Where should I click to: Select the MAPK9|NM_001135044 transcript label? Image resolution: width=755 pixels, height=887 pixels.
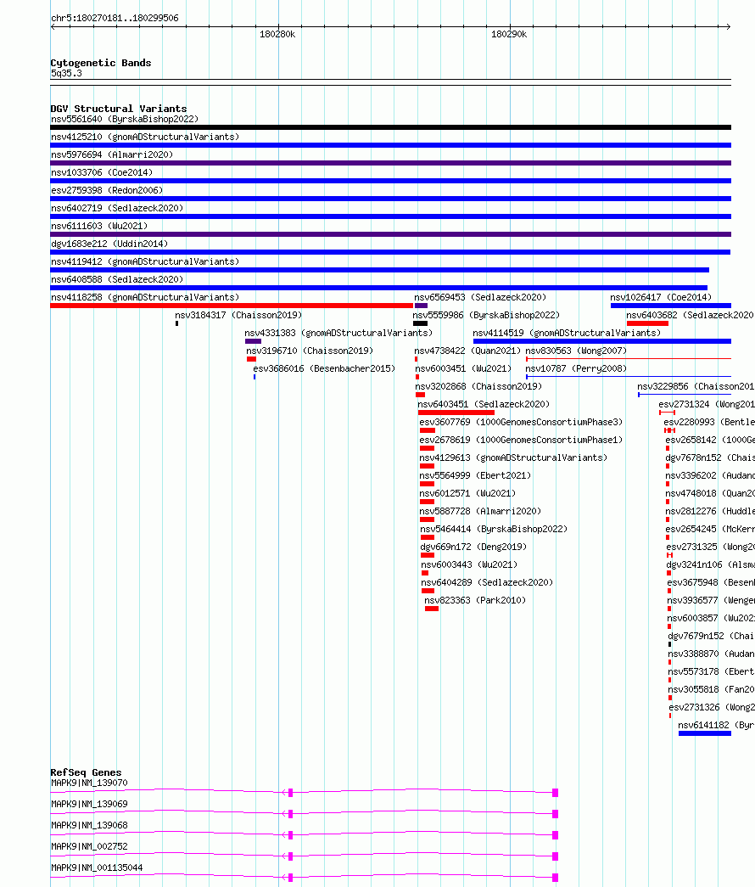pos(97,867)
